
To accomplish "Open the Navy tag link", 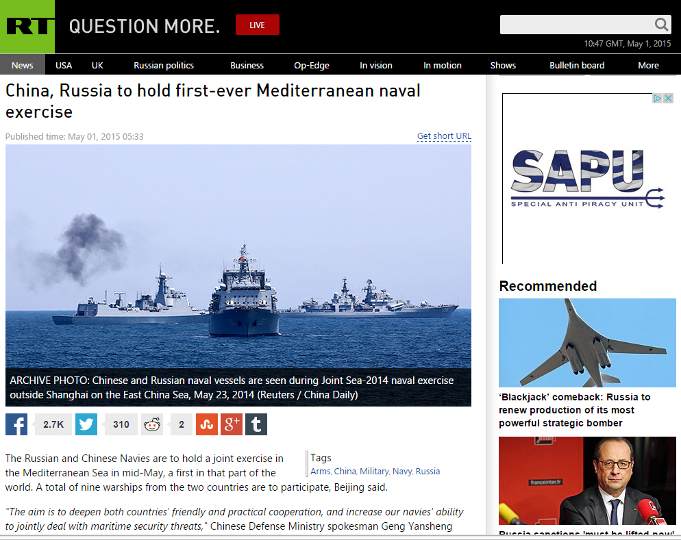I will 402,471.
